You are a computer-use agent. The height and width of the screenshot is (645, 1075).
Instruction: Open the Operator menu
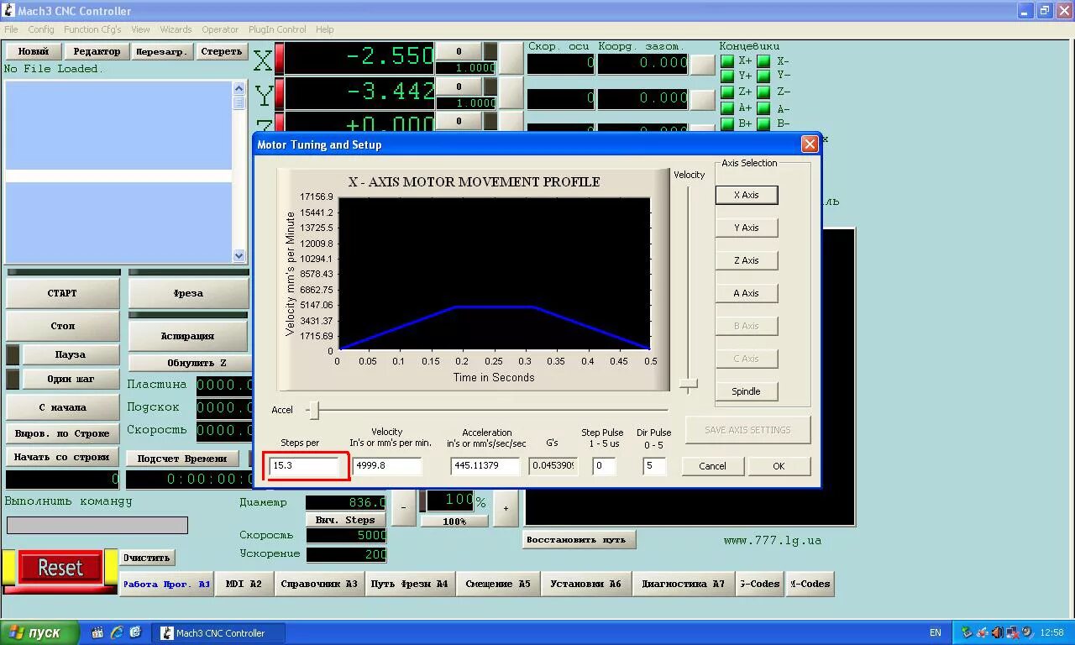(x=220, y=29)
